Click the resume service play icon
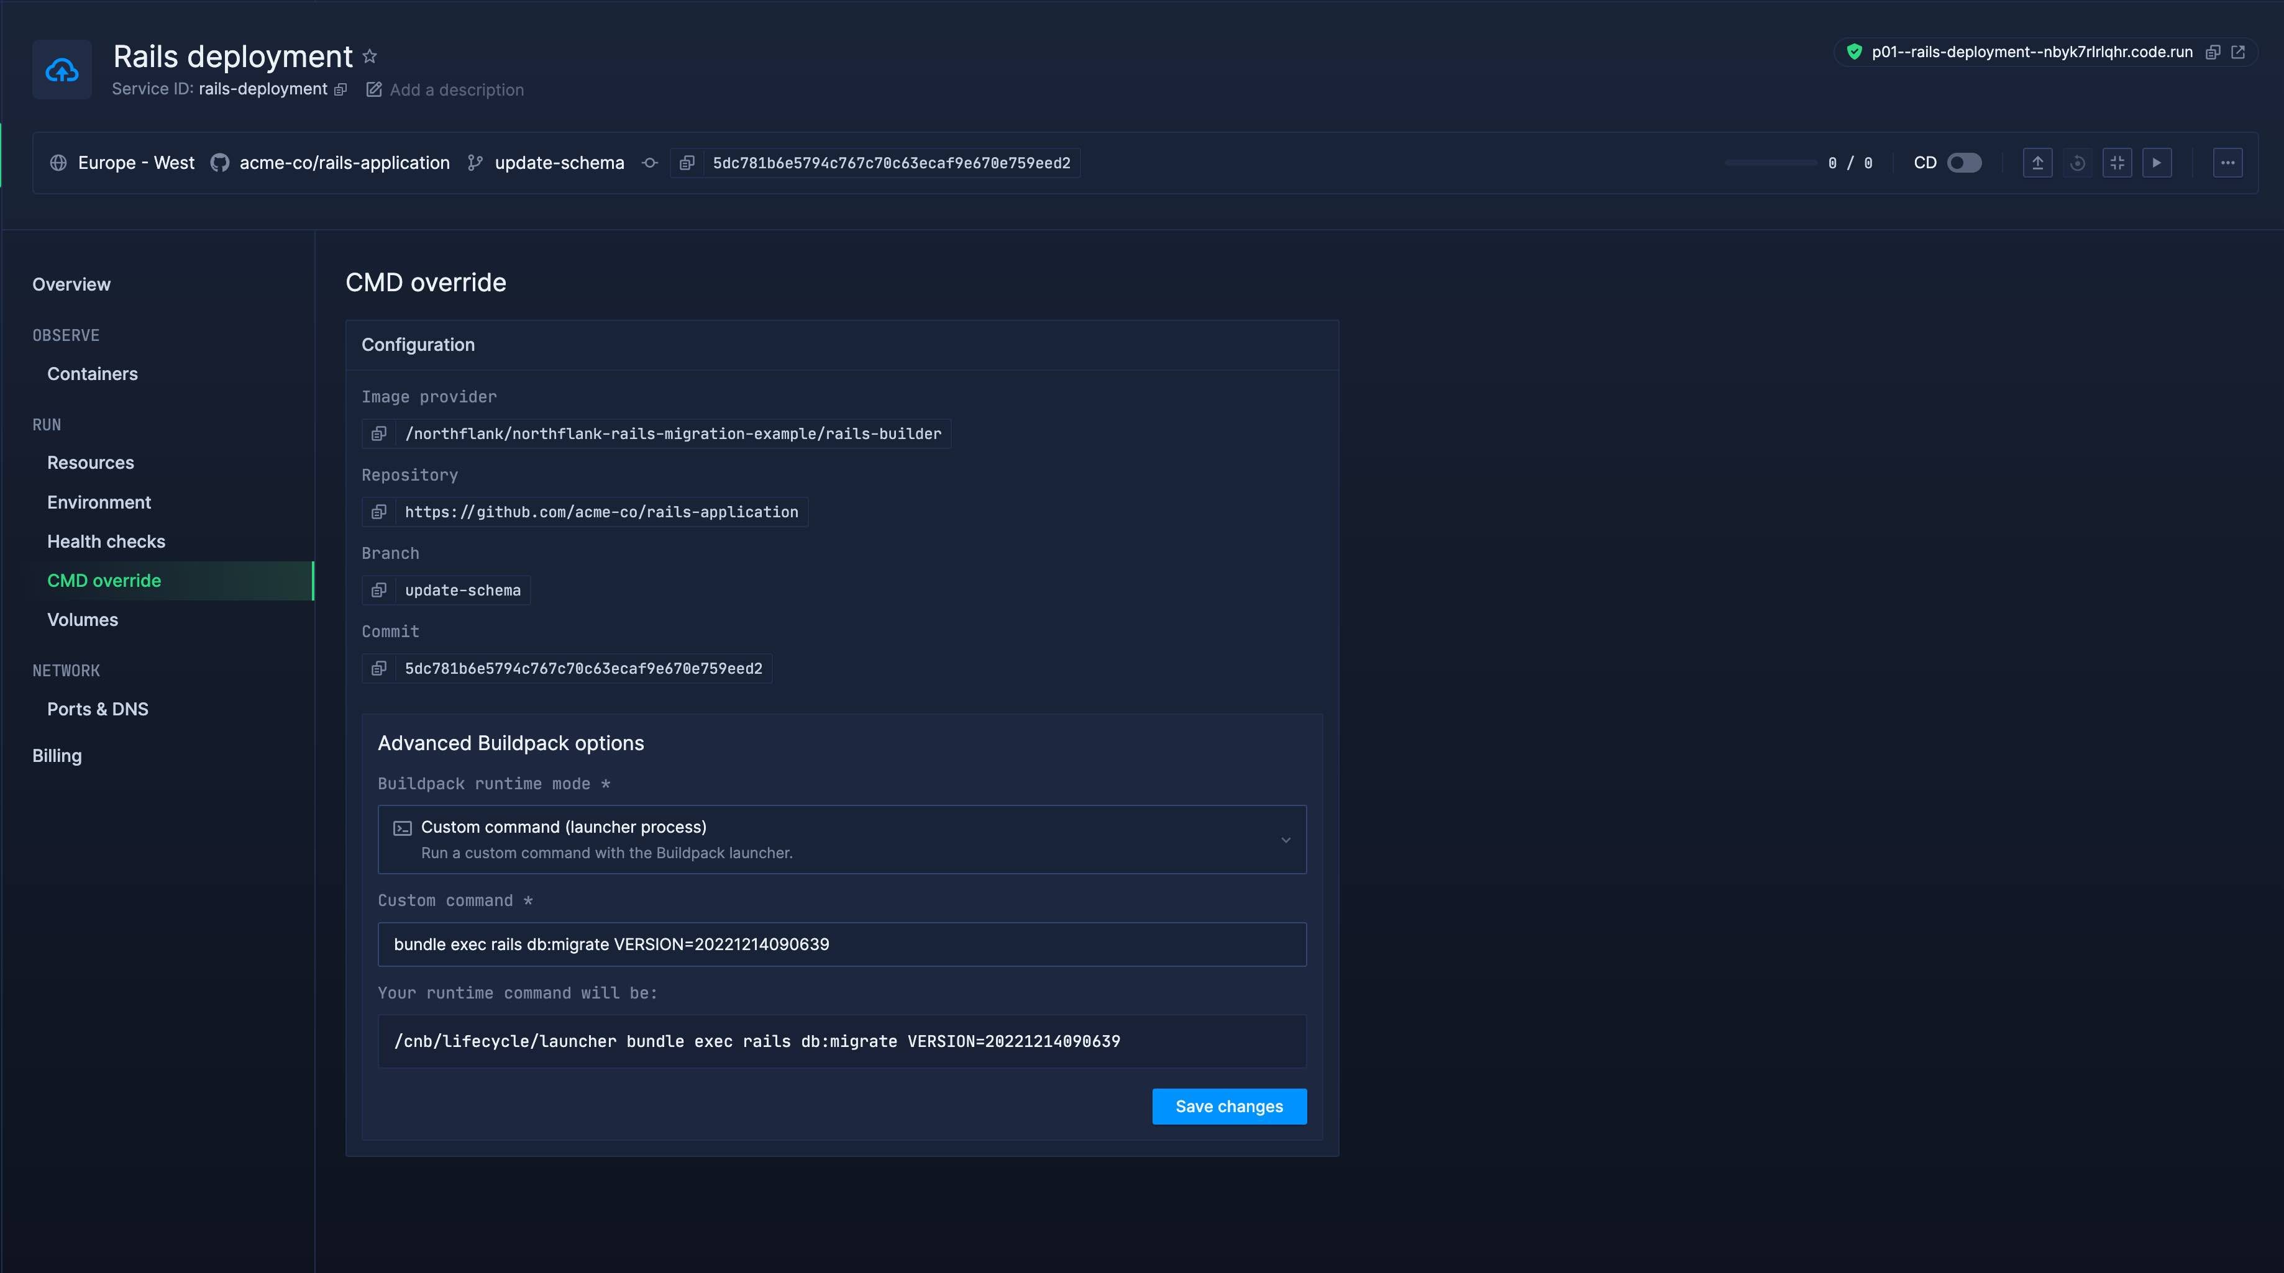 [x=2158, y=162]
